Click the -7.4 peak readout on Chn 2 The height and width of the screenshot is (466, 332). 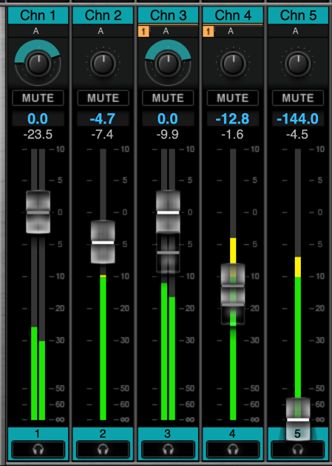[102, 135]
